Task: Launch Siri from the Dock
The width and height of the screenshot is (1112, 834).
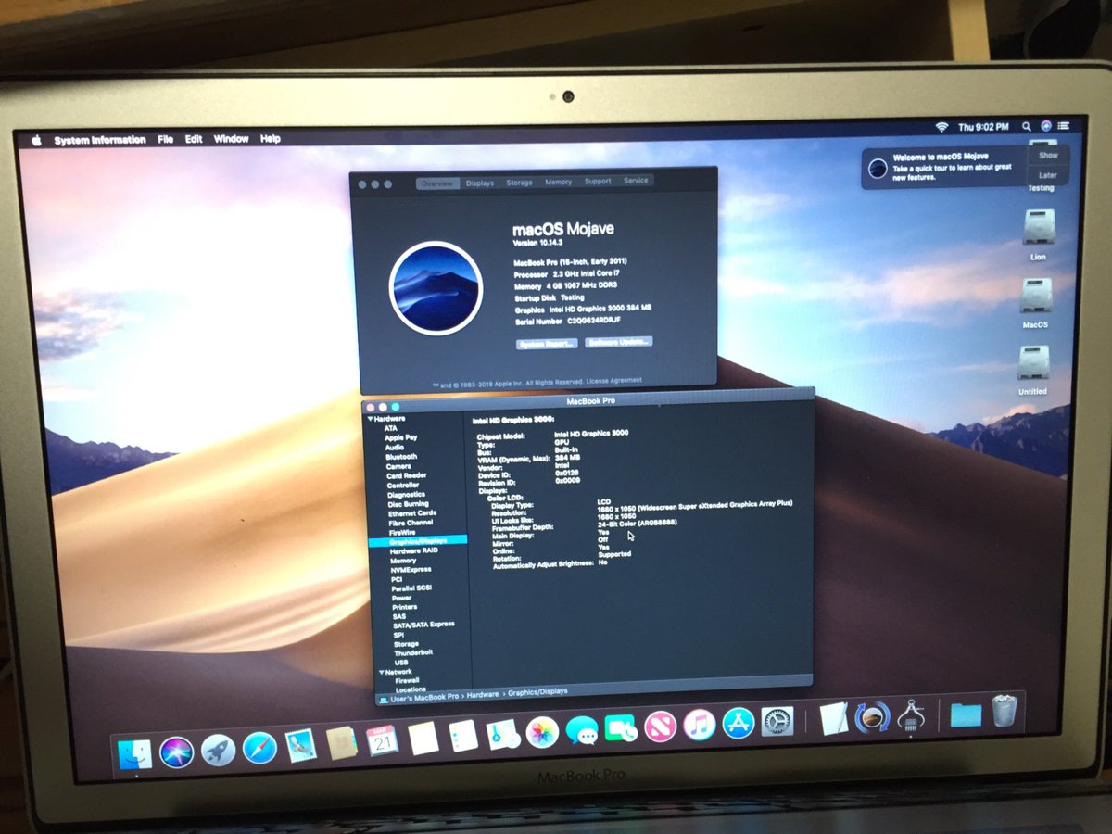Action: pyautogui.click(x=176, y=752)
